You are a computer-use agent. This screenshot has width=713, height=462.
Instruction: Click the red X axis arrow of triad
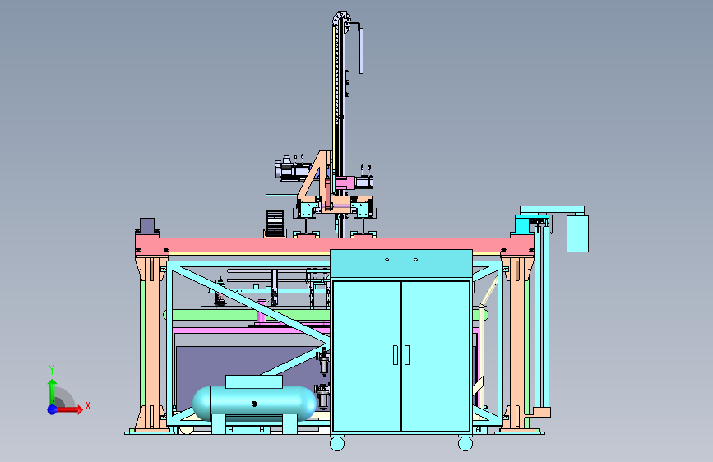pyautogui.click(x=70, y=409)
